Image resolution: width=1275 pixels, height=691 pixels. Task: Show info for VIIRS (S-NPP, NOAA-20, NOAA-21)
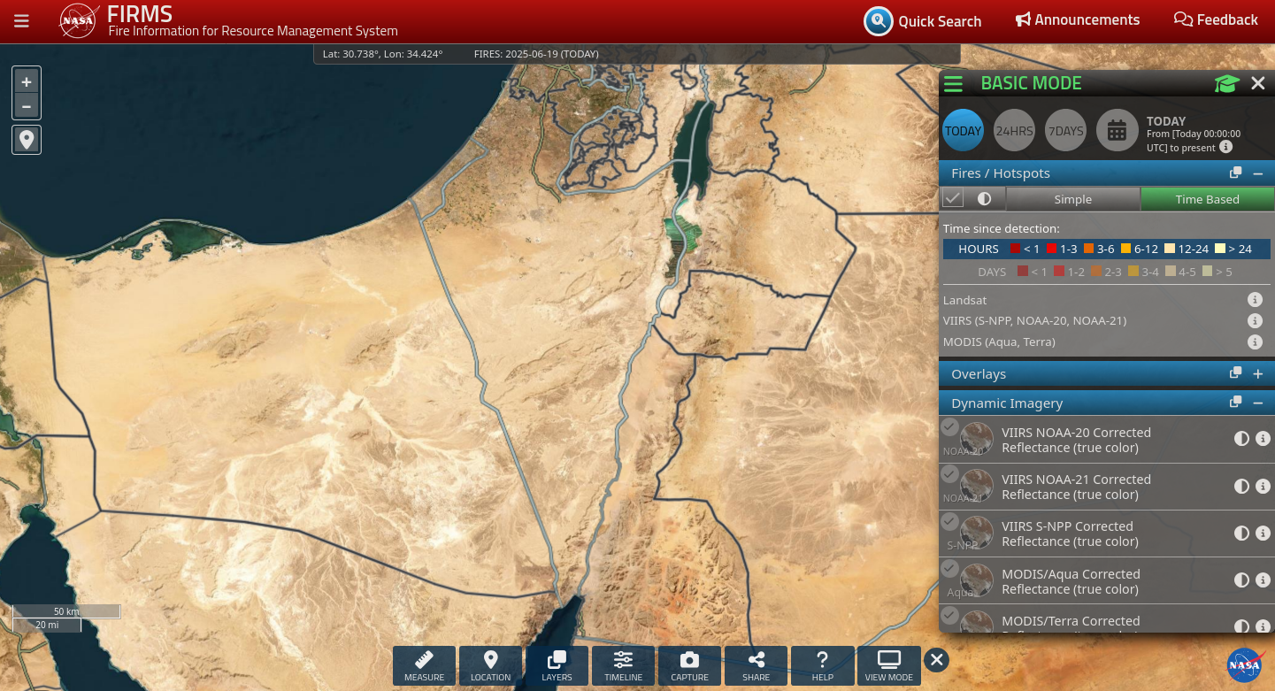tap(1254, 321)
